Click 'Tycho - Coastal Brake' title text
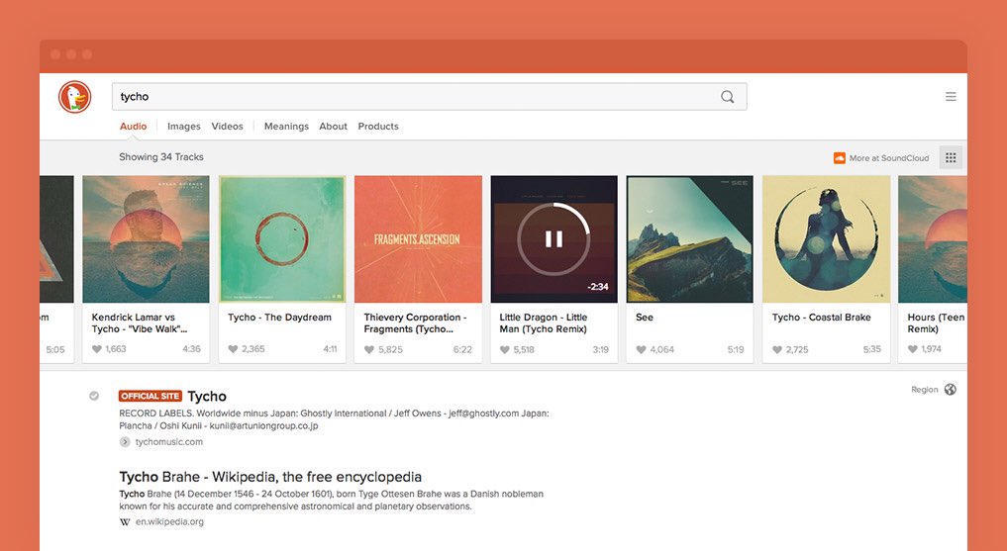The width and height of the screenshot is (1007, 551). (x=822, y=318)
